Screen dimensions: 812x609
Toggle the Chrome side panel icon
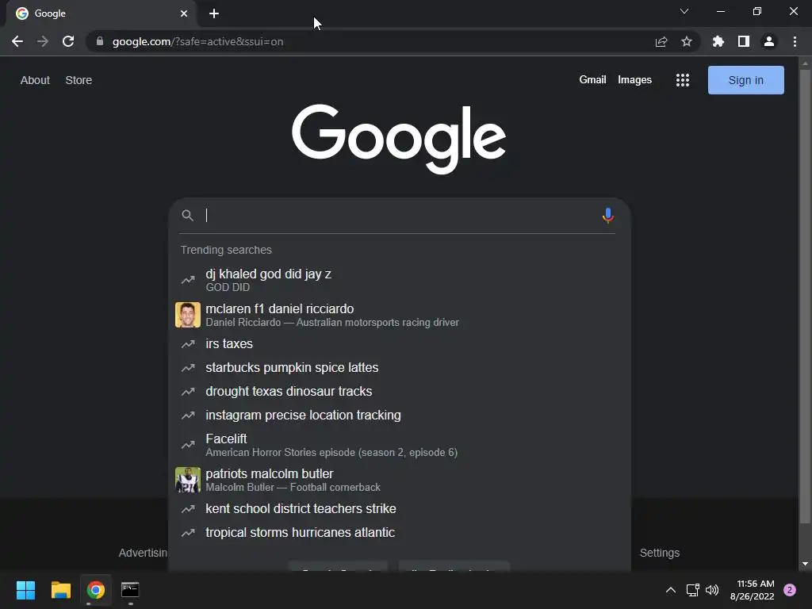click(744, 41)
